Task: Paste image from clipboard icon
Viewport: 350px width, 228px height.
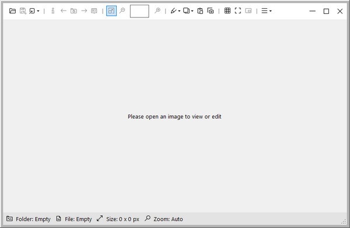Action: pyautogui.click(x=200, y=10)
